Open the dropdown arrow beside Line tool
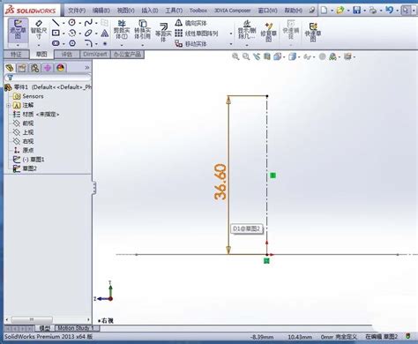418x344 pixels. click(63, 23)
